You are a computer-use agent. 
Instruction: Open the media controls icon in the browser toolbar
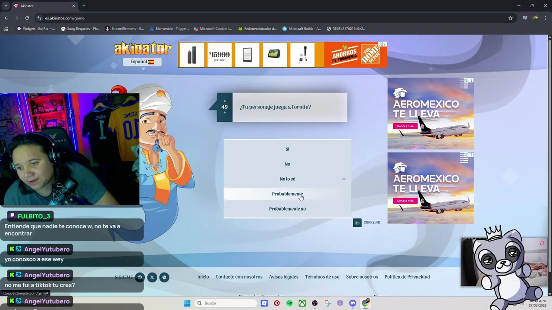(x=525, y=18)
